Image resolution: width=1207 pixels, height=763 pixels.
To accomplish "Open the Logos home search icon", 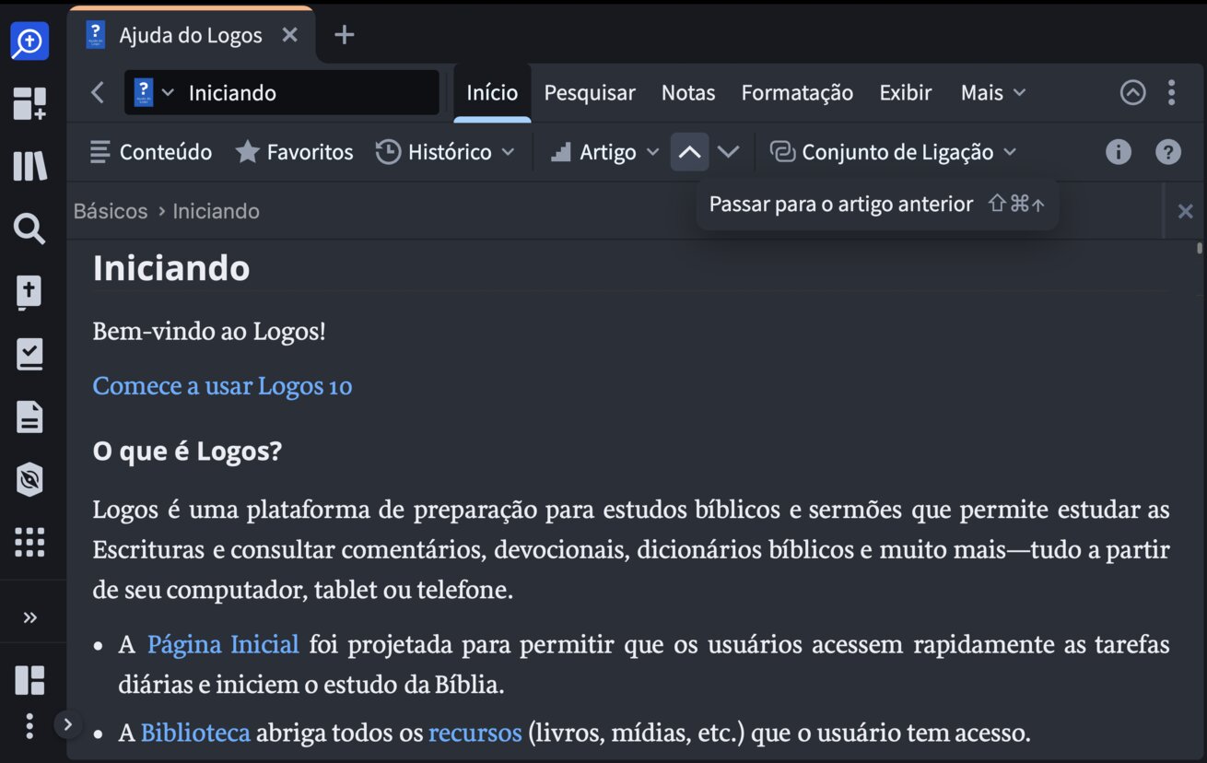I will coord(29,41).
